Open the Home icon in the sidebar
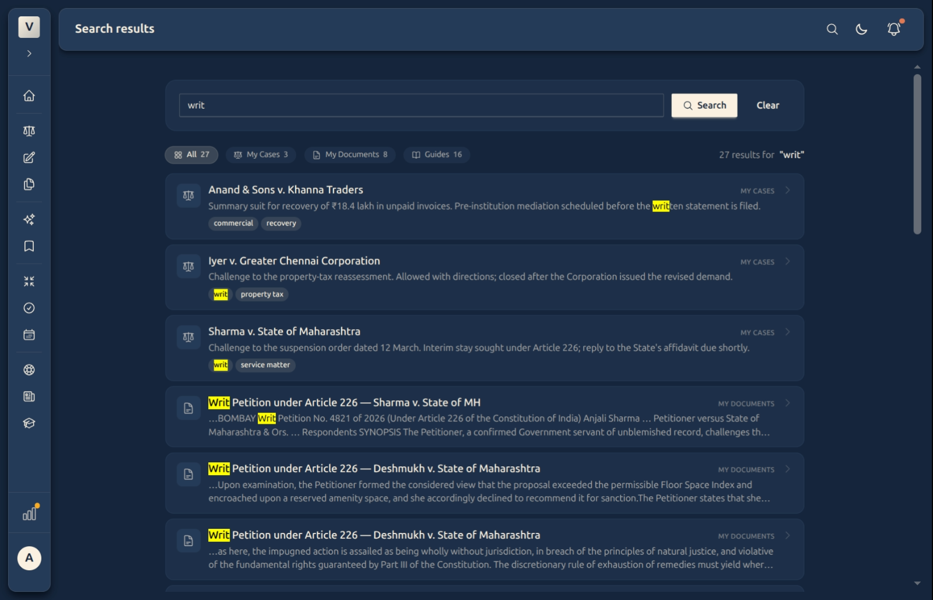This screenshot has width=933, height=600. 29,96
